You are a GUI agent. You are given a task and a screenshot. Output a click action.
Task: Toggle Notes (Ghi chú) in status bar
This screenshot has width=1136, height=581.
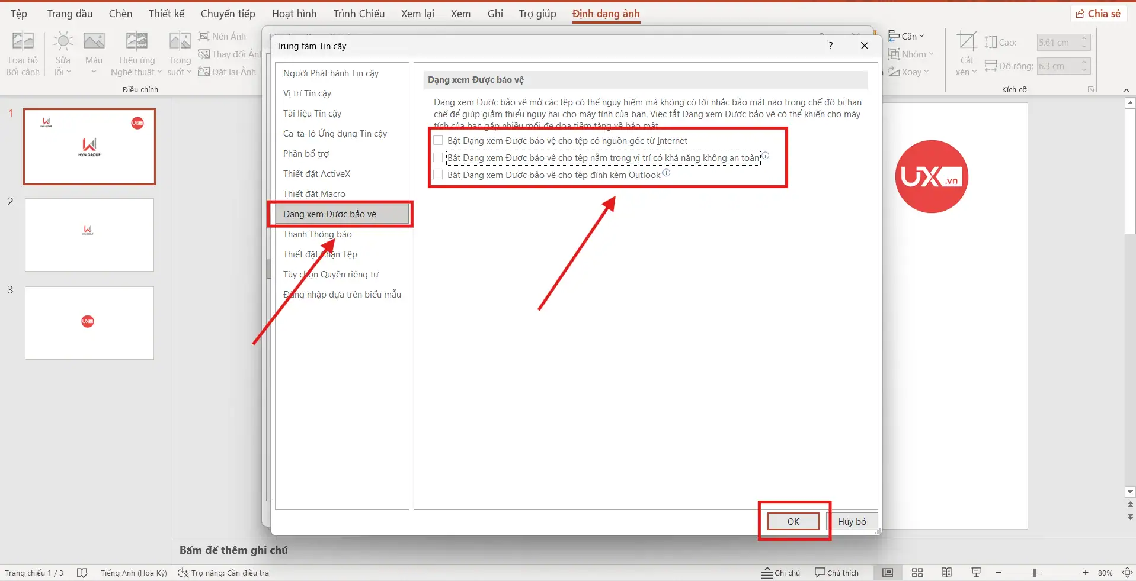[x=781, y=573]
